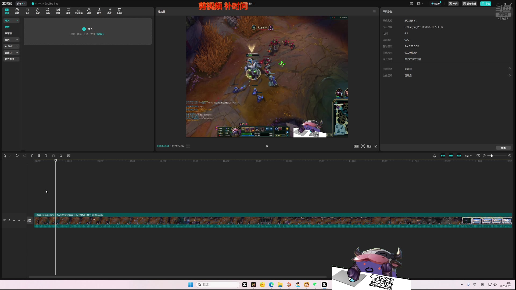Click the 审阅 review button
The image size is (516, 290).
(x=453, y=3)
